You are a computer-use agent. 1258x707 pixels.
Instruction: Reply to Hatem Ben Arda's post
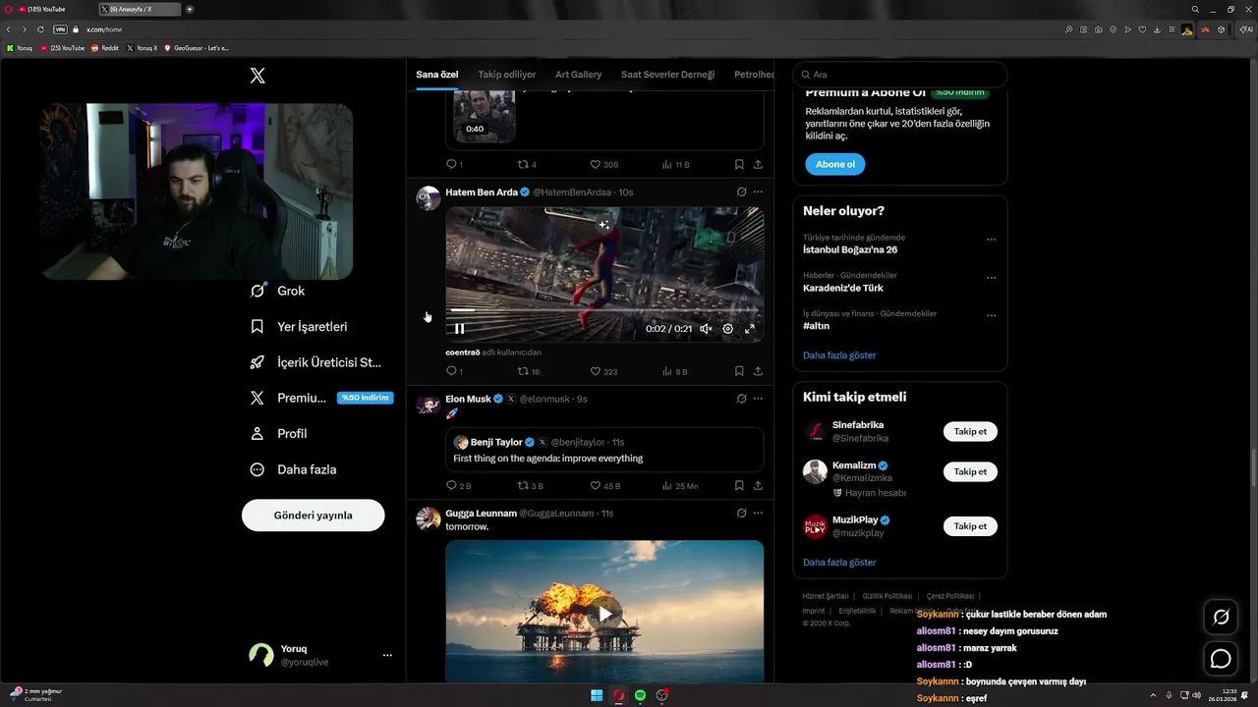(x=454, y=371)
